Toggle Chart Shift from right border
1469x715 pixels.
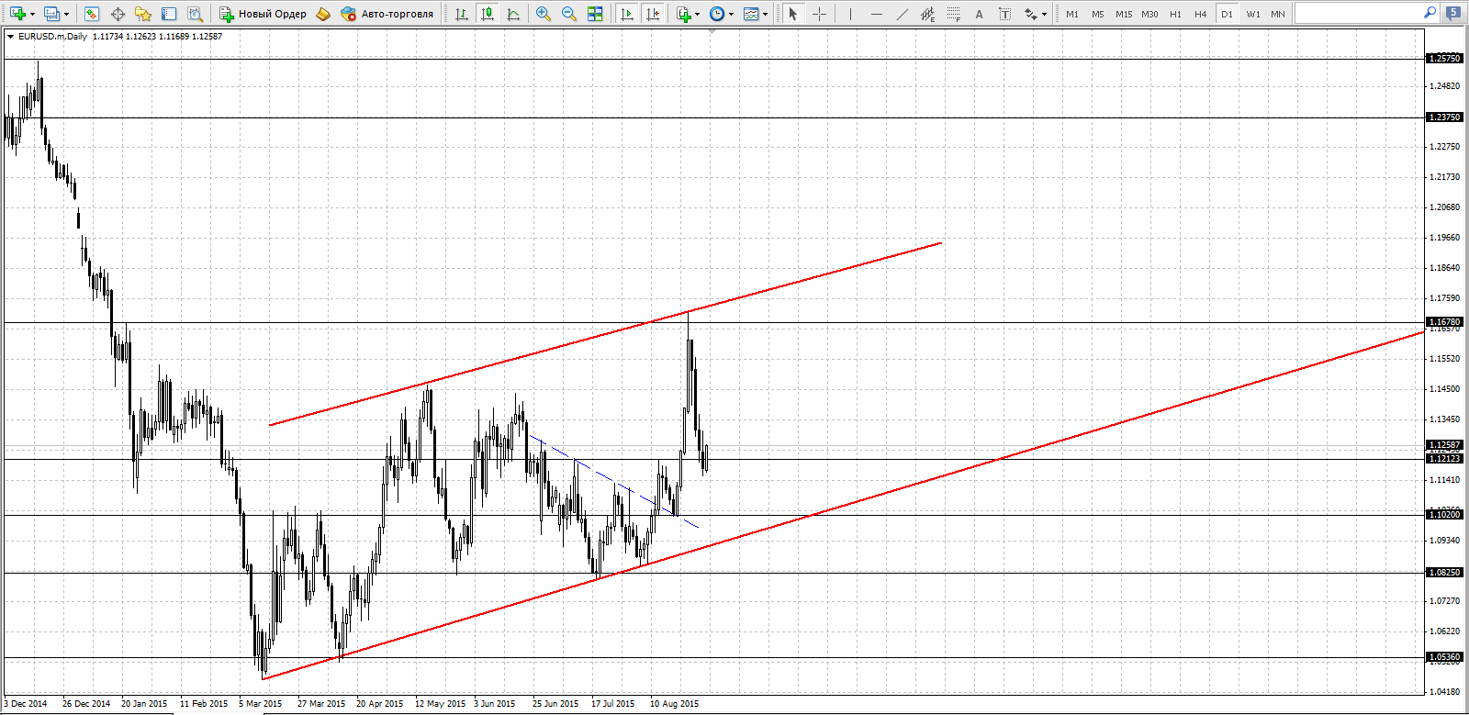pyautogui.click(x=653, y=14)
